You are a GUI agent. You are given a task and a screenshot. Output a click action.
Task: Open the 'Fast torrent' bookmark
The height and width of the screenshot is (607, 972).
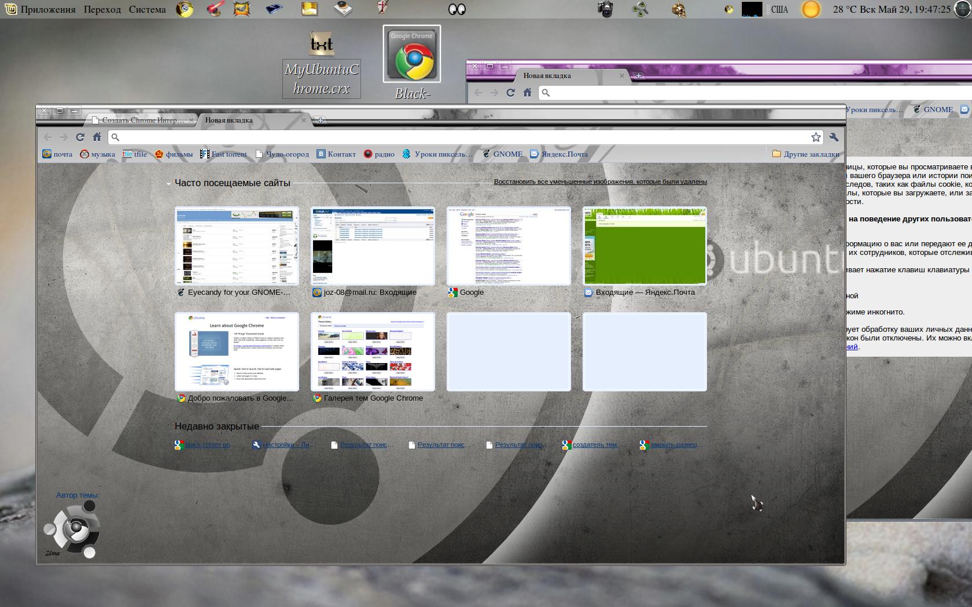point(223,154)
